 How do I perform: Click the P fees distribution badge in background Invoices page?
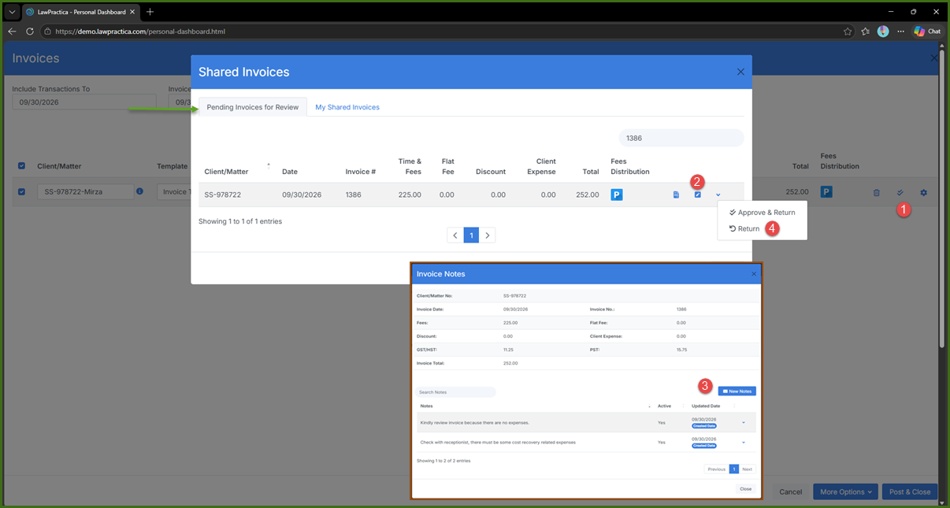826,192
